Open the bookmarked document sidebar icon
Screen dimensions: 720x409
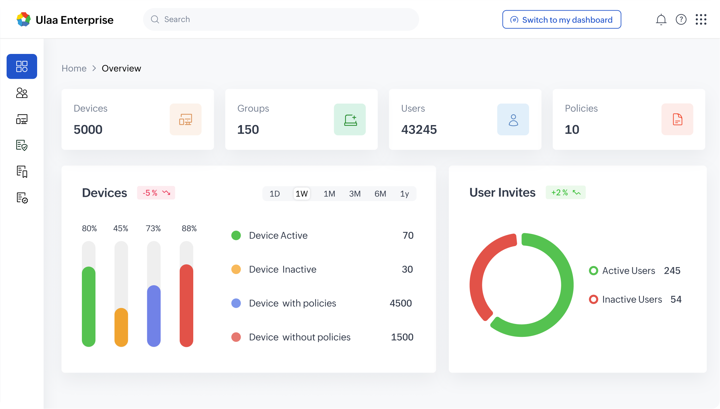(22, 171)
